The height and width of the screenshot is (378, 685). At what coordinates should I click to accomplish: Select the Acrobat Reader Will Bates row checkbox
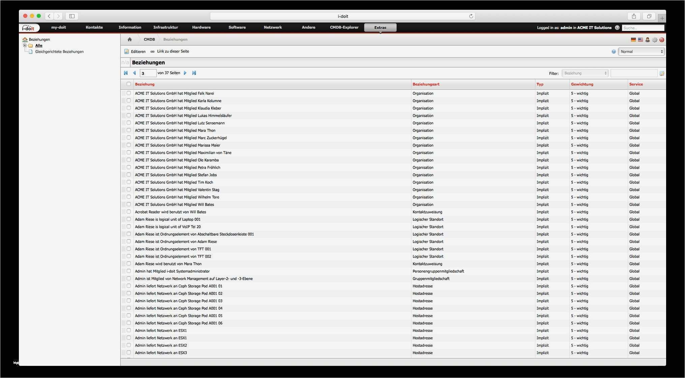pos(129,212)
